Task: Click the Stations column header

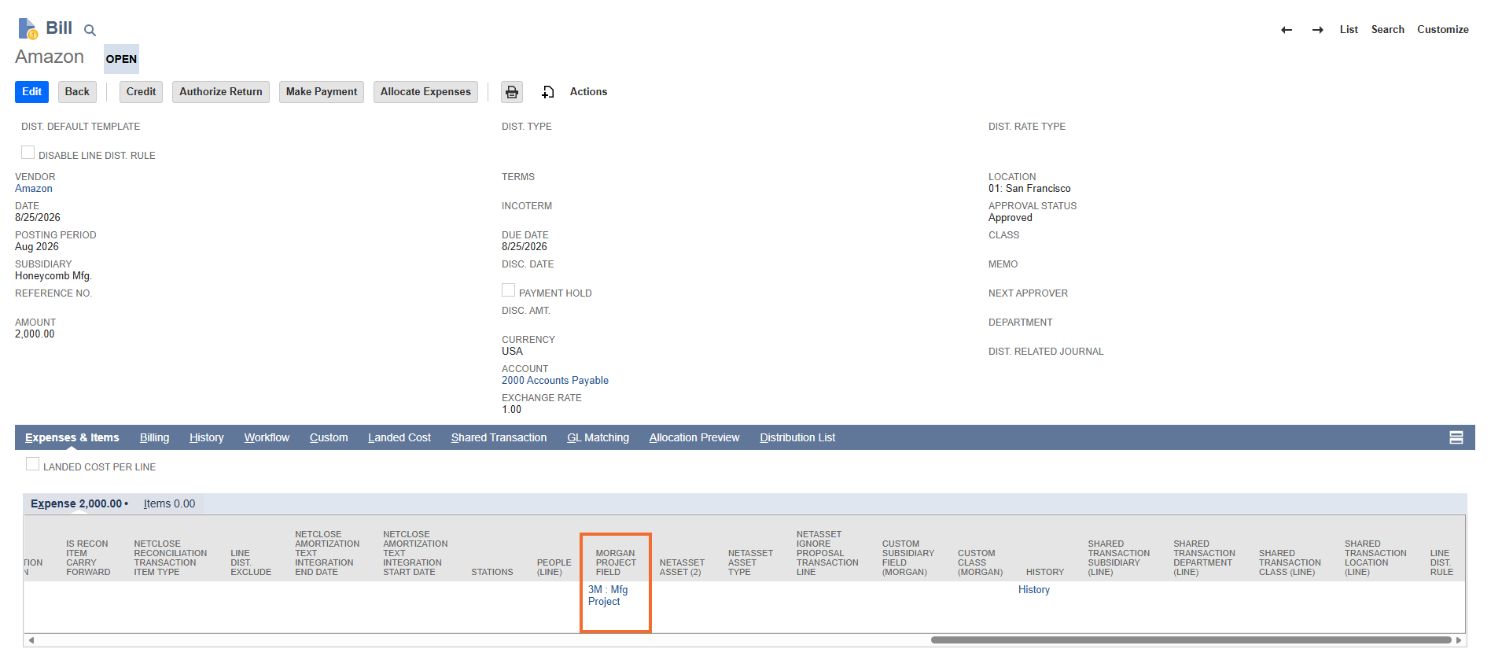Action: pyautogui.click(x=492, y=572)
